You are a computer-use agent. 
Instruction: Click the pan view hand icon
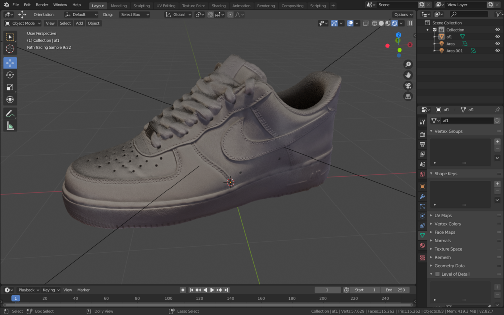408,75
